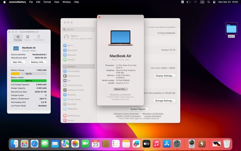
Task: Open Accessibility in Settings sidebar
Action: tap(79, 71)
